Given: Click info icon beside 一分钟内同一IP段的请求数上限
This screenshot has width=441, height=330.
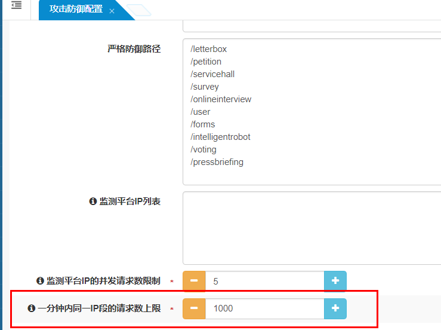Looking at the screenshot, I should 32,308.
